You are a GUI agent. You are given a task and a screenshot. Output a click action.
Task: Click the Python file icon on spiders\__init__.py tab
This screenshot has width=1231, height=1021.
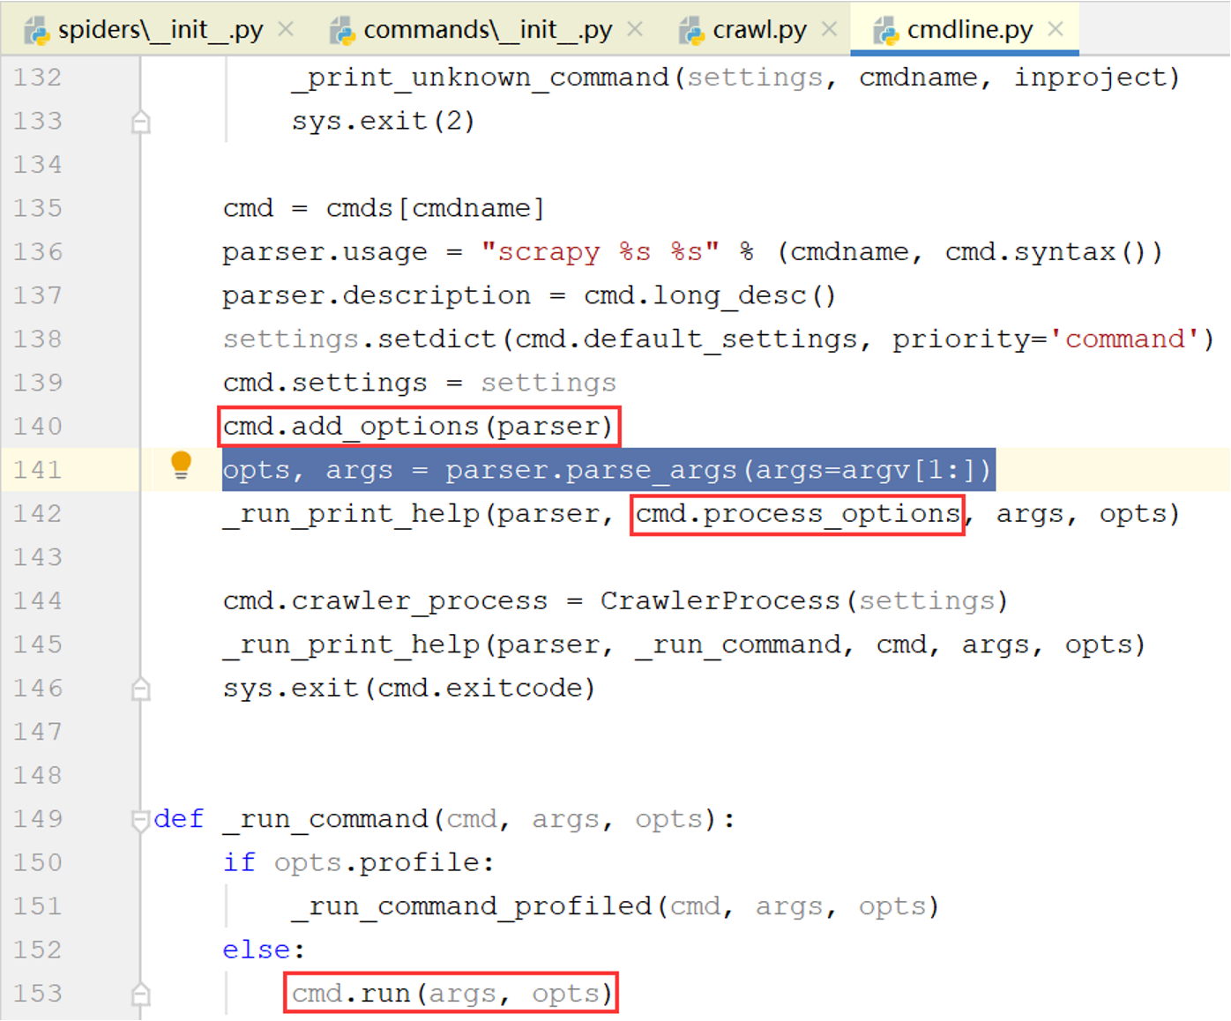(37, 31)
